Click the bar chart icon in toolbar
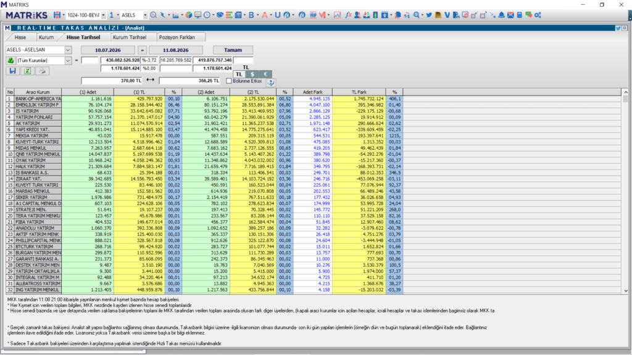This screenshot has height=355, width=632. pos(175,15)
